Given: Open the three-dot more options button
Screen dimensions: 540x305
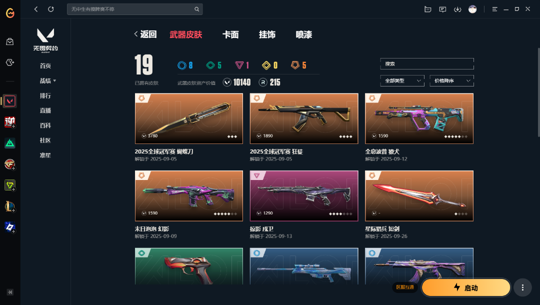Looking at the screenshot, I should pyautogui.click(x=522, y=287).
